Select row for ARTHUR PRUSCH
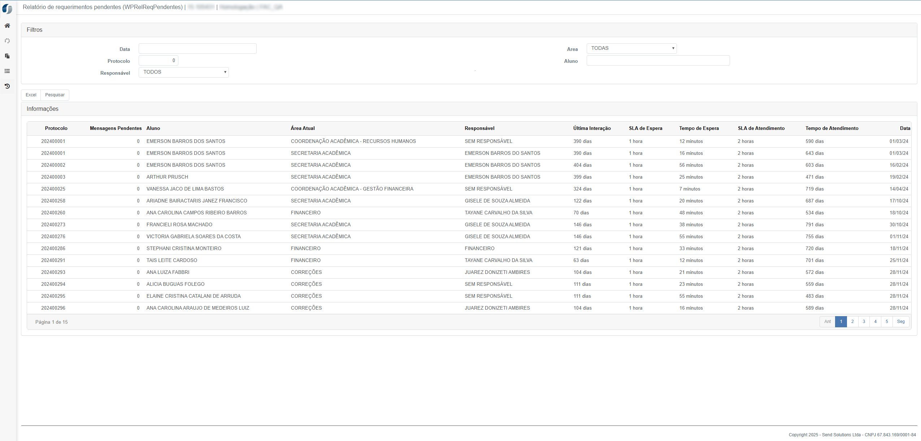The image size is (921, 441). 469,177
